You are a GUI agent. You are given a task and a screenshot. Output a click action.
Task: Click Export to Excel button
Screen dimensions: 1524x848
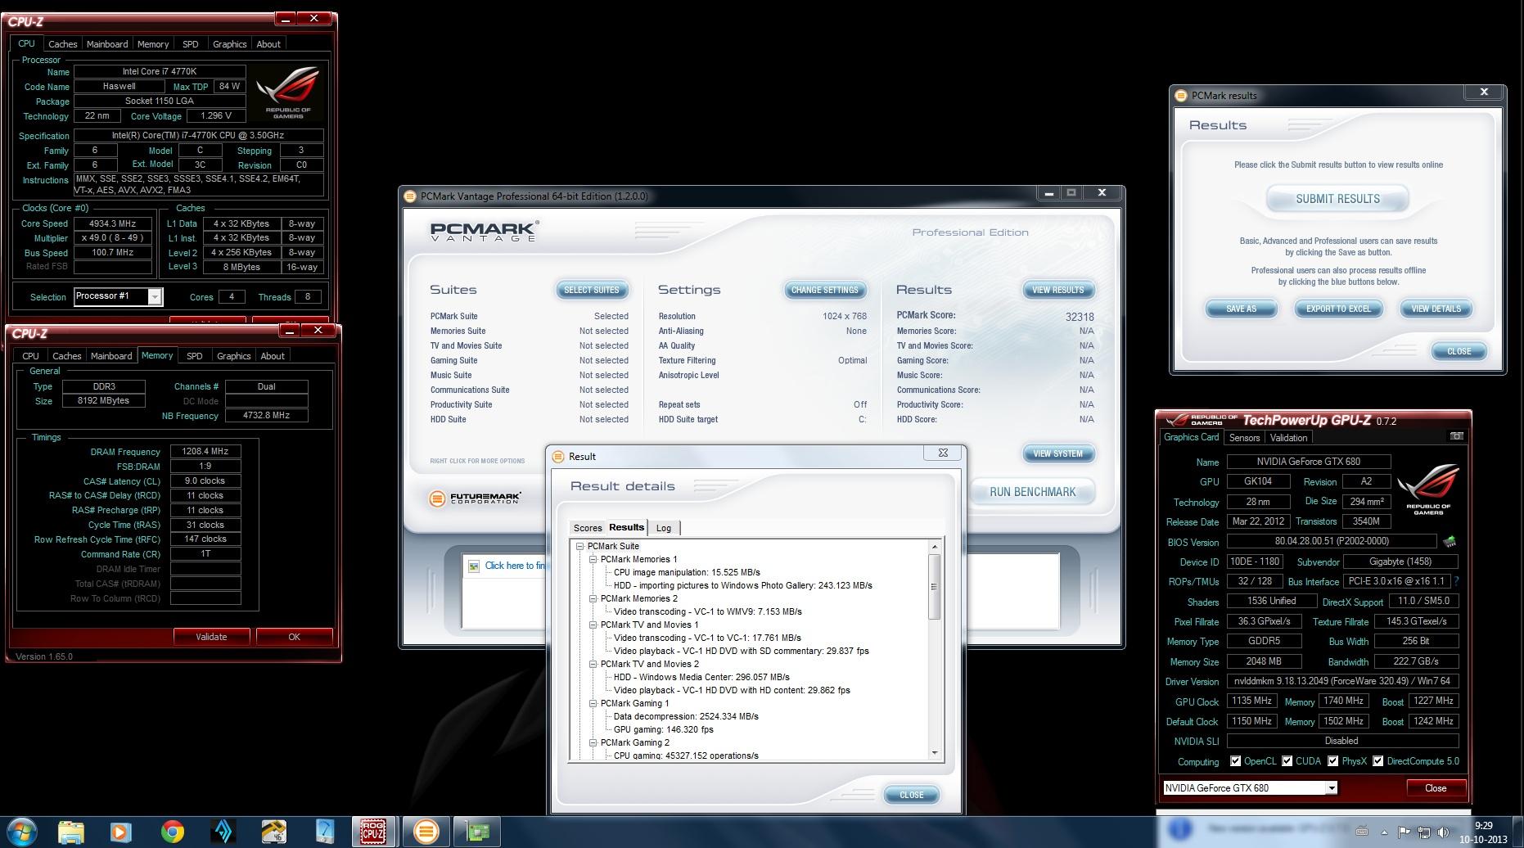coord(1338,309)
